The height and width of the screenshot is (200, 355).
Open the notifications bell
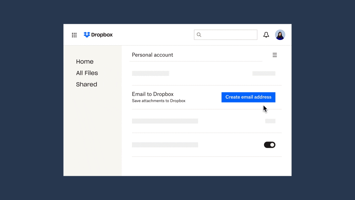(266, 35)
